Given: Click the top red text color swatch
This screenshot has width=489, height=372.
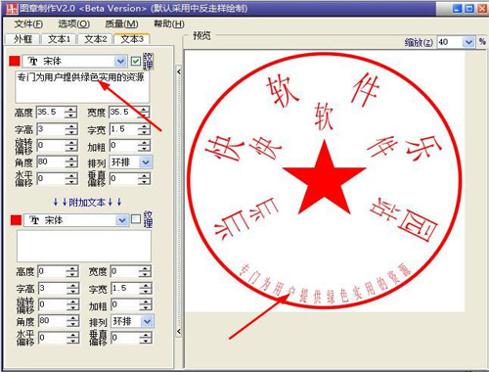Looking at the screenshot, I should pos(15,61).
